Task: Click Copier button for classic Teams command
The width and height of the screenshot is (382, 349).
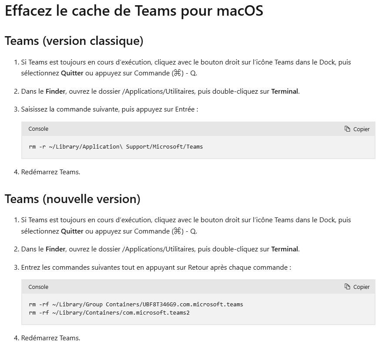Action: tap(357, 129)
